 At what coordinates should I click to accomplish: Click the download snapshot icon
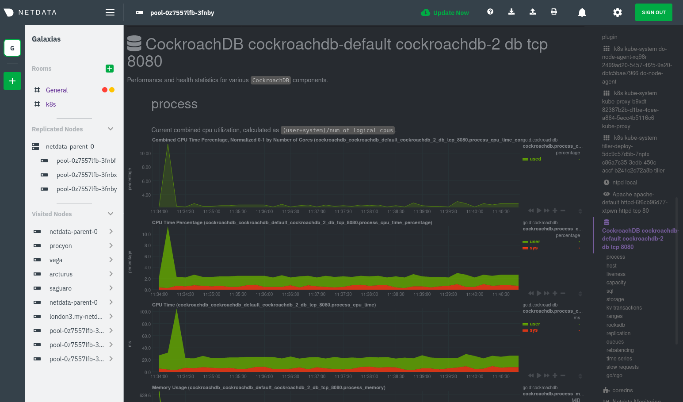[511, 12]
